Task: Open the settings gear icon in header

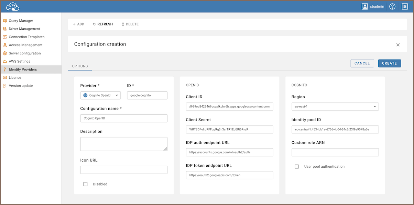Action: click(x=405, y=7)
